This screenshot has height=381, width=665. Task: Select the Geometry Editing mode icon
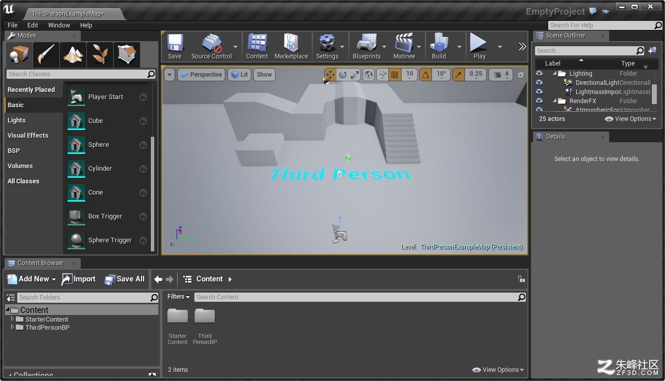(127, 55)
